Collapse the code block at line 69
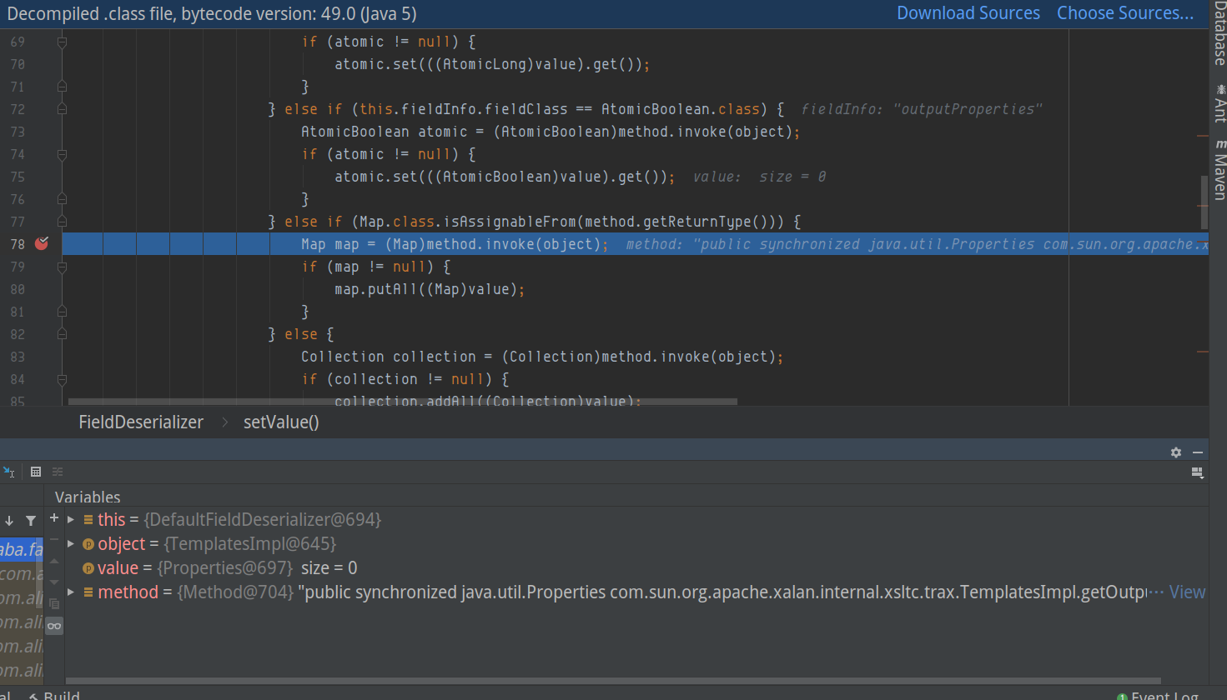This screenshot has height=700, width=1227. click(62, 42)
